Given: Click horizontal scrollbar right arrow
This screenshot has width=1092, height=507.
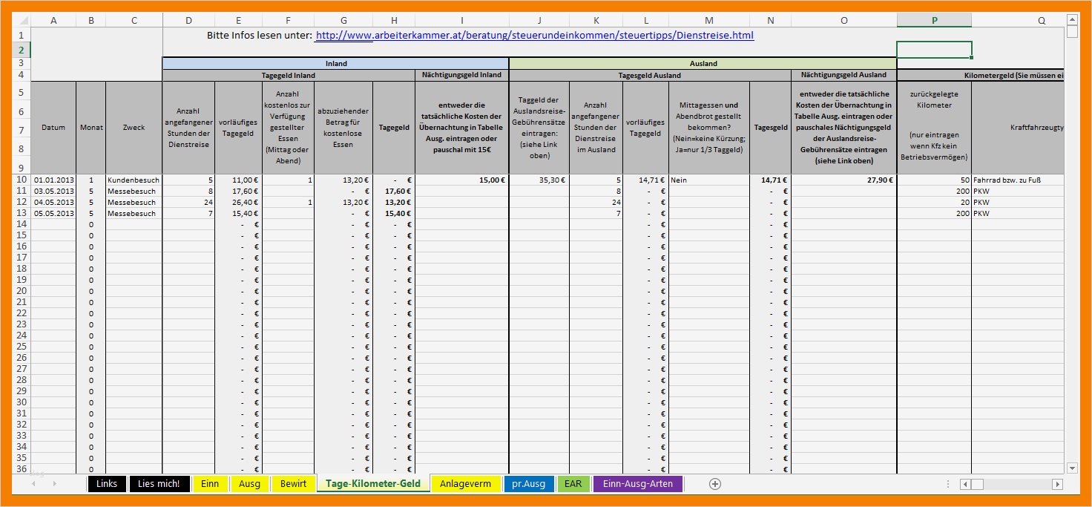Looking at the screenshot, I should (1057, 484).
